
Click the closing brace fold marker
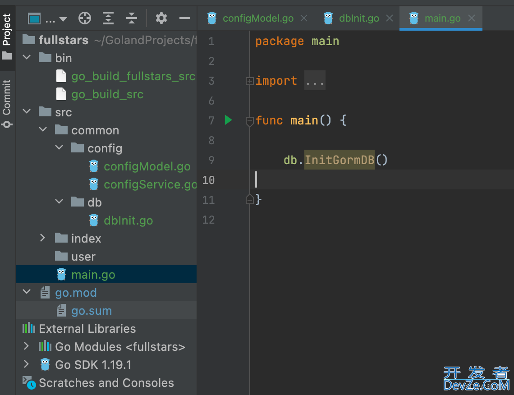[x=249, y=199]
